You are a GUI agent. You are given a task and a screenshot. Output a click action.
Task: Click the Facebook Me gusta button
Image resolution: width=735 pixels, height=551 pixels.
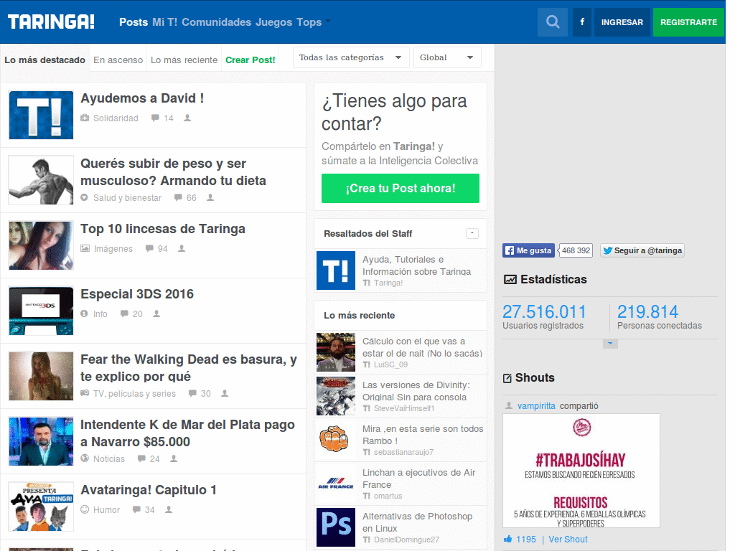529,250
